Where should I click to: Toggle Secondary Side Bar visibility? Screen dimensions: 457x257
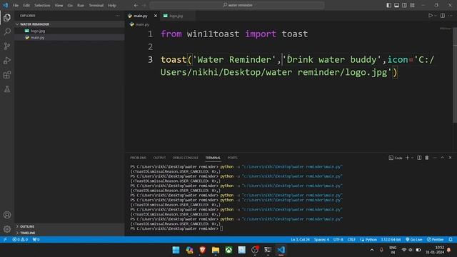pos(405,5)
